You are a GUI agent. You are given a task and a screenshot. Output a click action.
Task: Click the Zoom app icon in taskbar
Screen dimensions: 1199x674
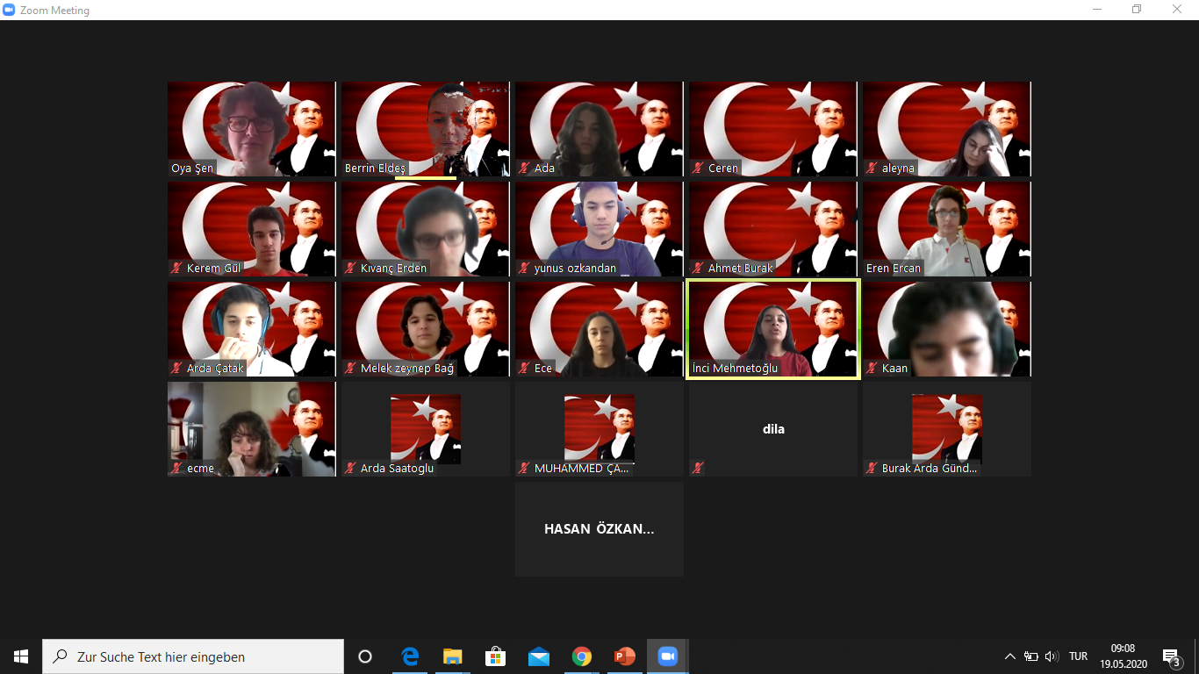[667, 656]
